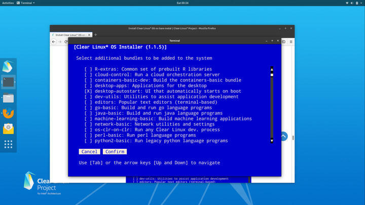This screenshot has height=205, width=365.
Task: Check the desktop-apps bundle checkbox
Action: pyautogui.click(x=88, y=86)
